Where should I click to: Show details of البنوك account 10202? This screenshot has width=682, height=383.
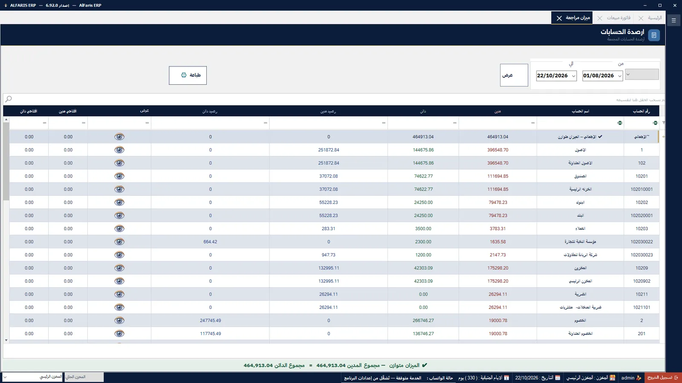[119, 202]
